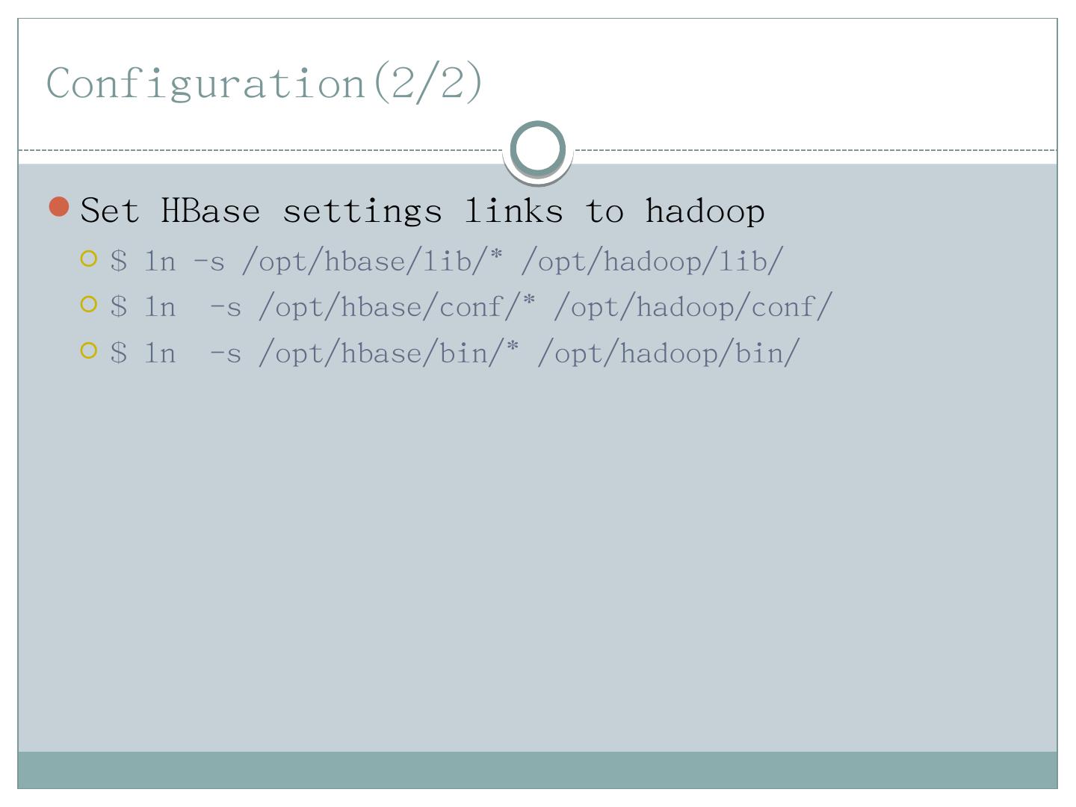Screen dimensions: 1076x807
Task: Click the word settings in the heading
Action: pos(362,212)
